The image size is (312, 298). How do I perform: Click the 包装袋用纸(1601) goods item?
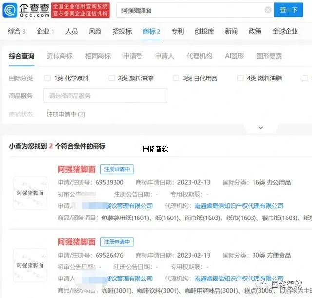tap(125, 218)
